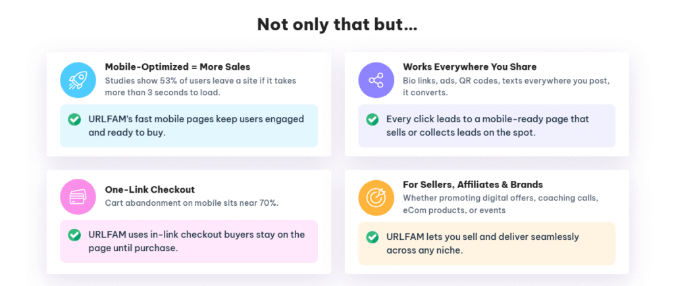Click green checkmark beside in-link checkout text
This screenshot has width=674, height=286.
[x=74, y=235]
